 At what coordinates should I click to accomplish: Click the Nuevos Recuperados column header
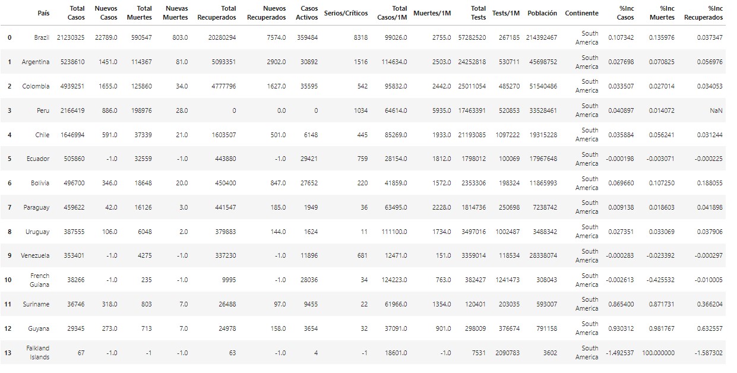click(x=267, y=13)
